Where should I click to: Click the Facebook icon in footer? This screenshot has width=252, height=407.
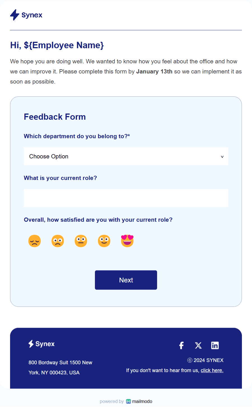pyautogui.click(x=181, y=345)
